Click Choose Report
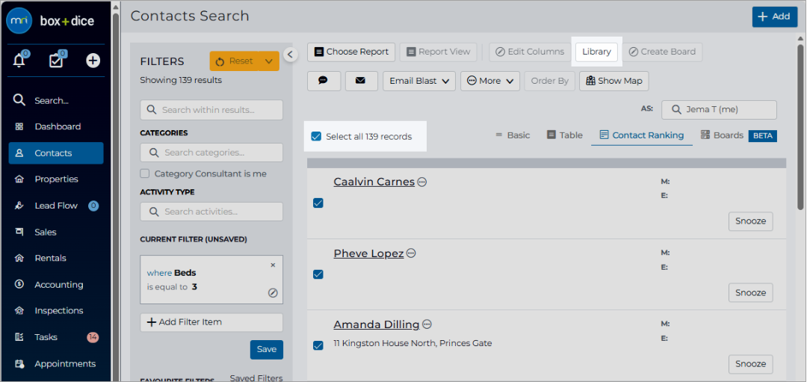807x382 pixels. [351, 52]
